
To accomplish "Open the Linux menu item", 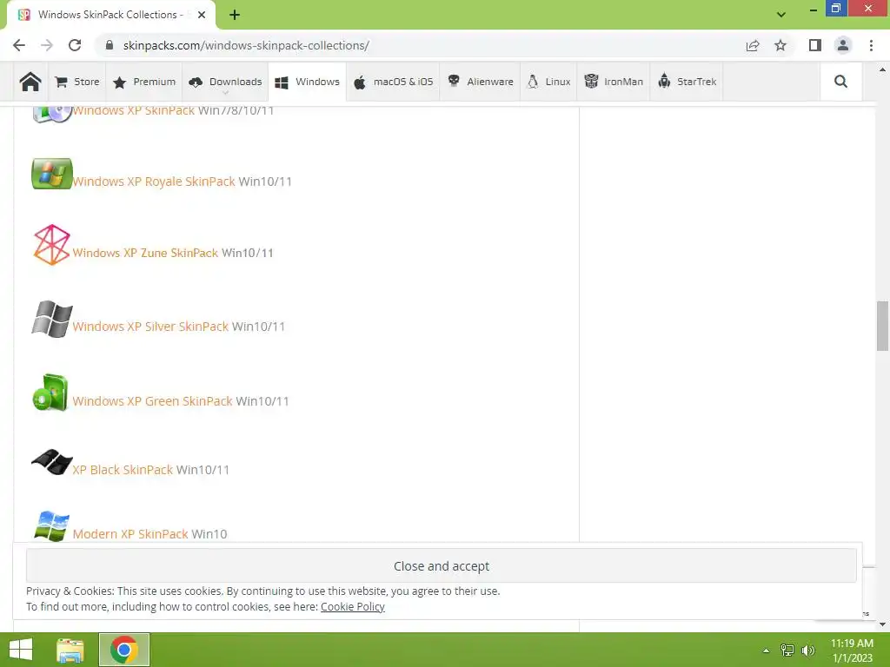I will tap(548, 82).
